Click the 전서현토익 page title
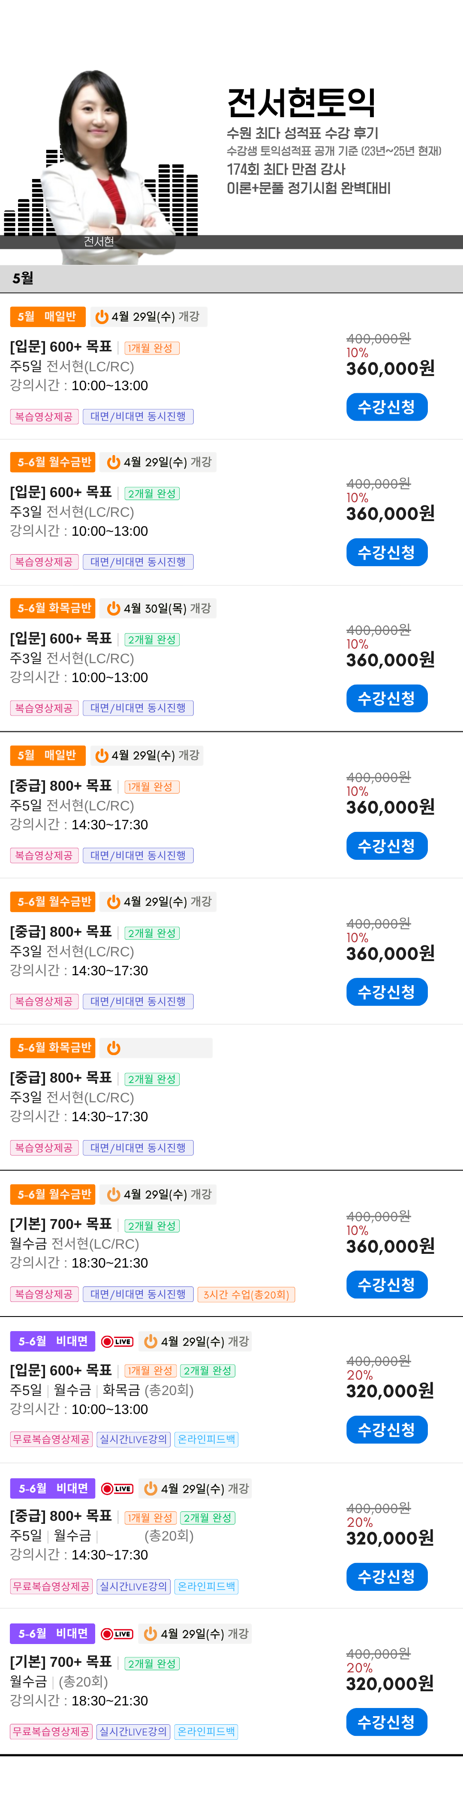463x1799 pixels. point(301,103)
